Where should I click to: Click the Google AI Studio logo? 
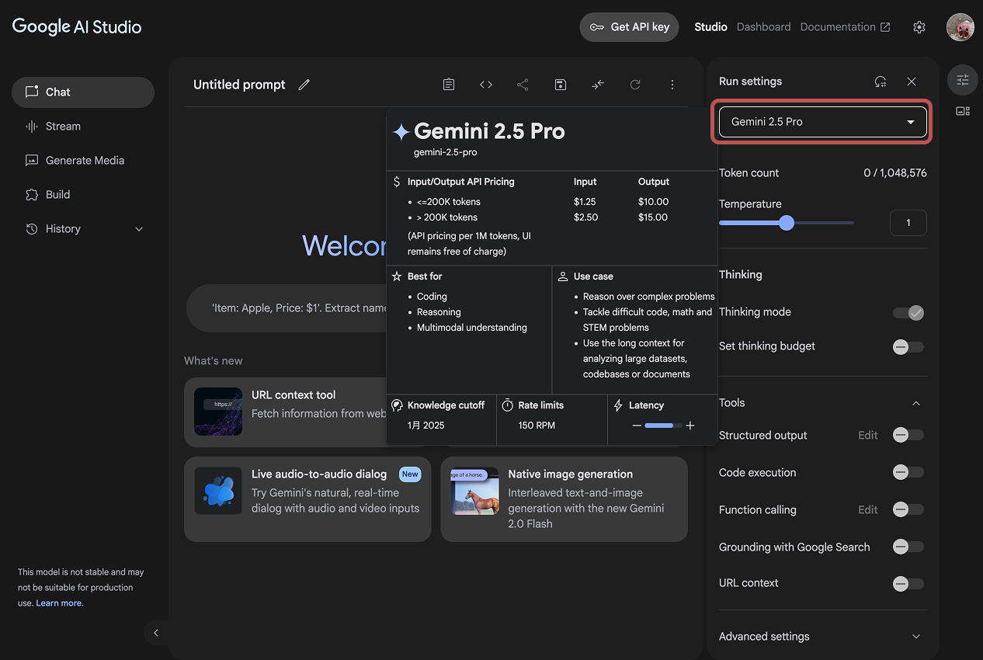click(77, 26)
